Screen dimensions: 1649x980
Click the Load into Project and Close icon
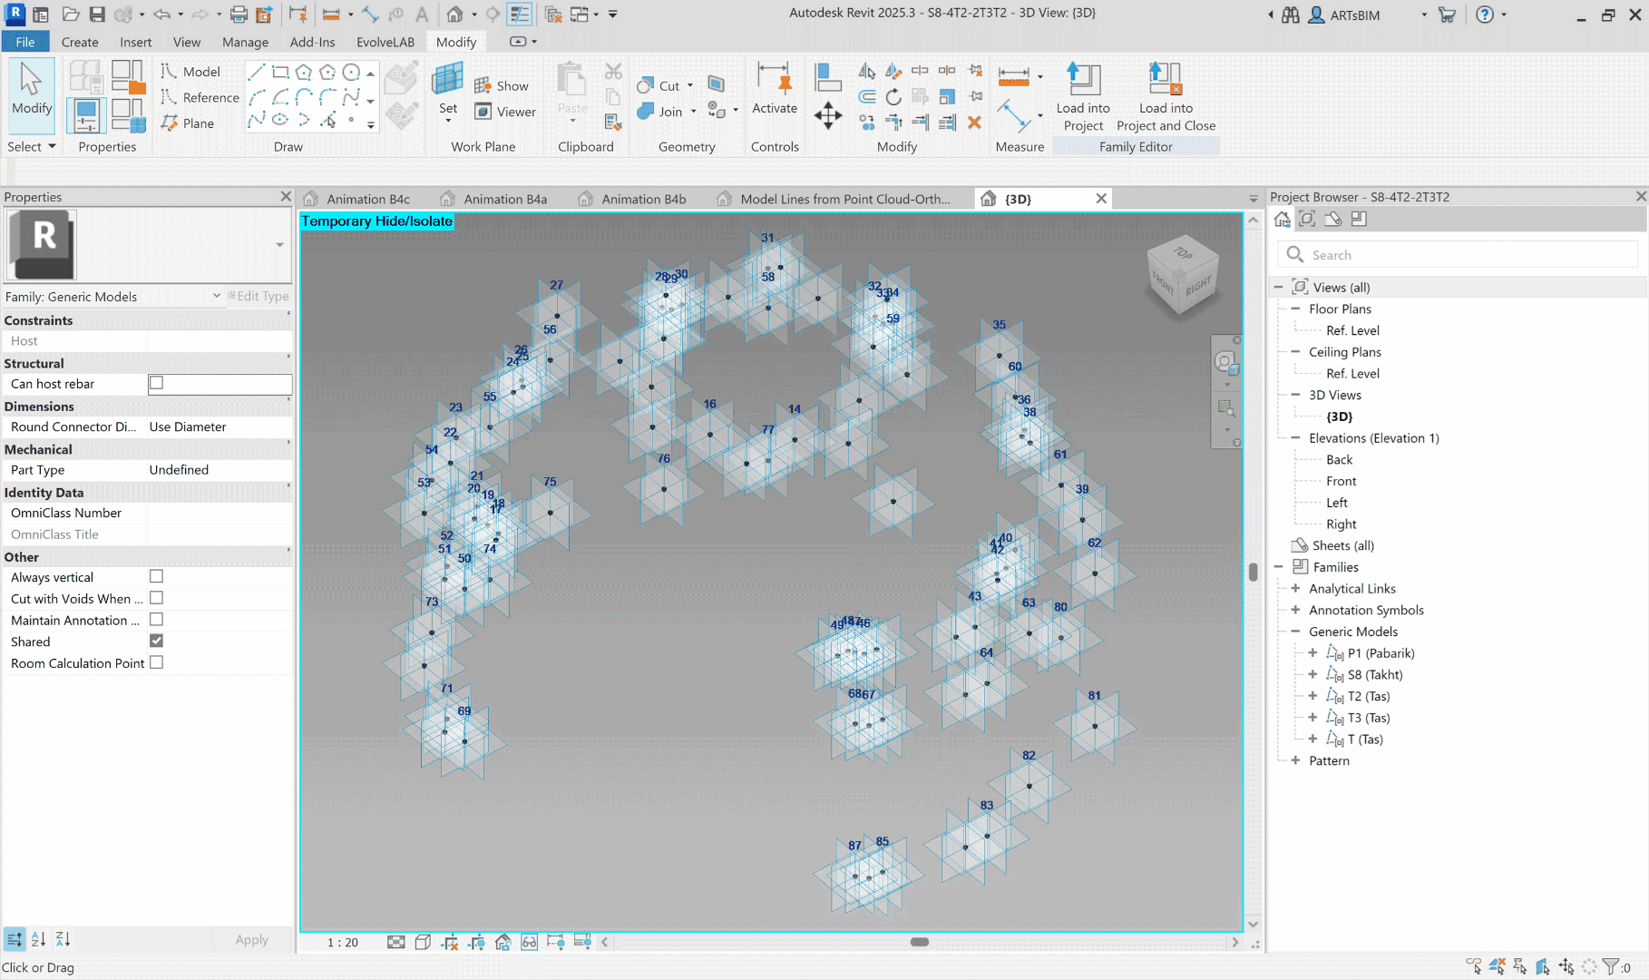click(1165, 82)
